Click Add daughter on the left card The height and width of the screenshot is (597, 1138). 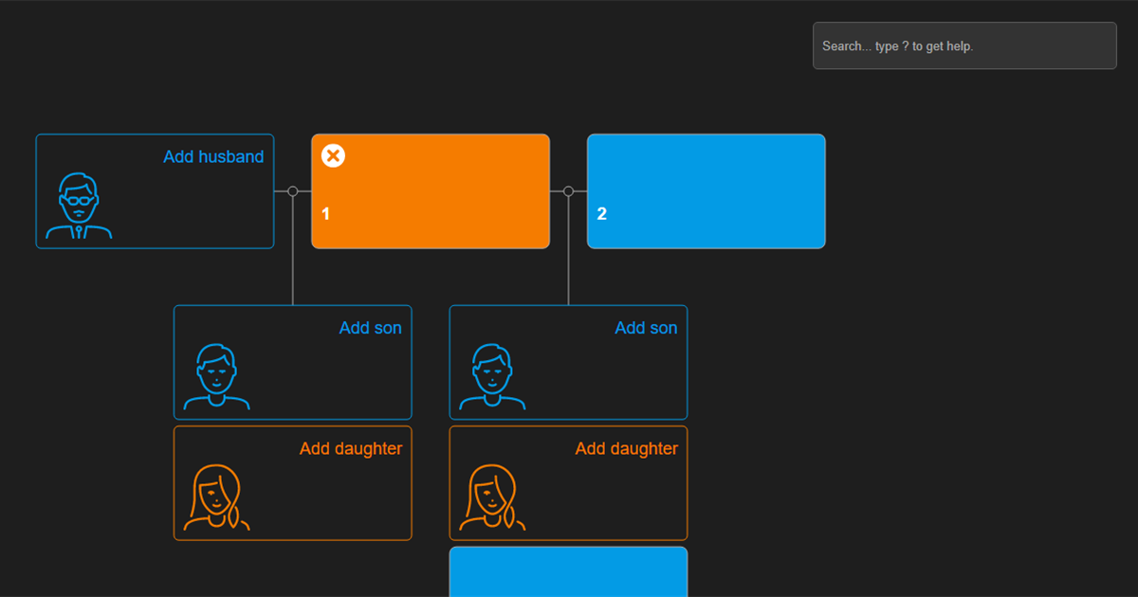coord(351,448)
